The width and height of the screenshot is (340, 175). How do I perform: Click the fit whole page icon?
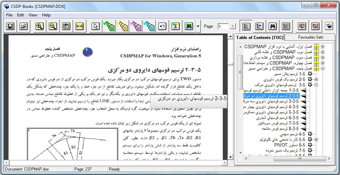tap(66, 26)
